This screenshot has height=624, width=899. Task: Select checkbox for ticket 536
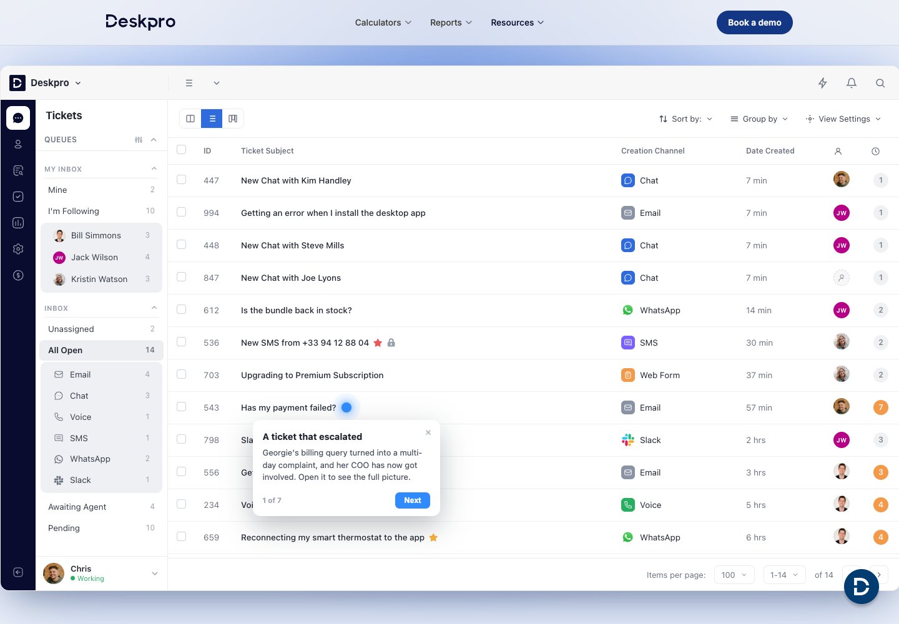182,342
